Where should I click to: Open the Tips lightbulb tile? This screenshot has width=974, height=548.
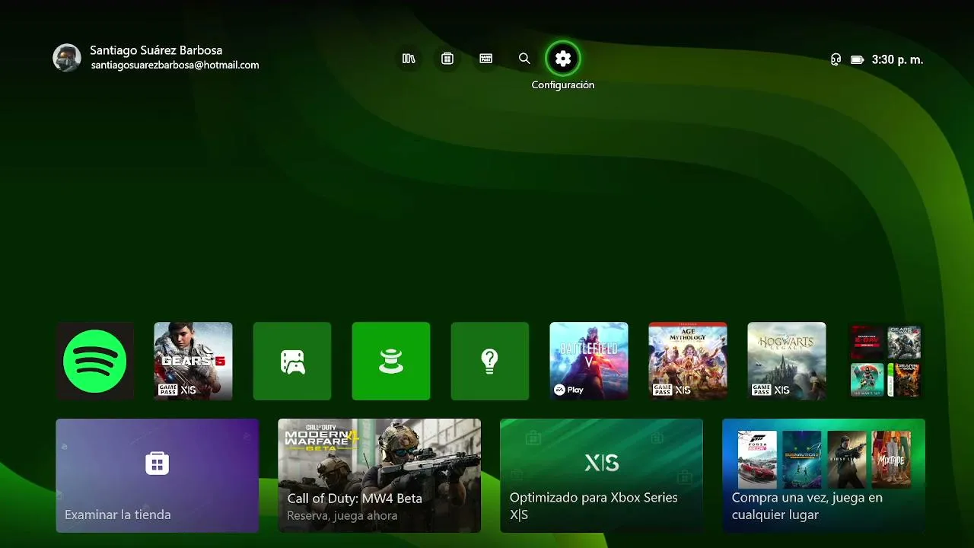point(490,361)
